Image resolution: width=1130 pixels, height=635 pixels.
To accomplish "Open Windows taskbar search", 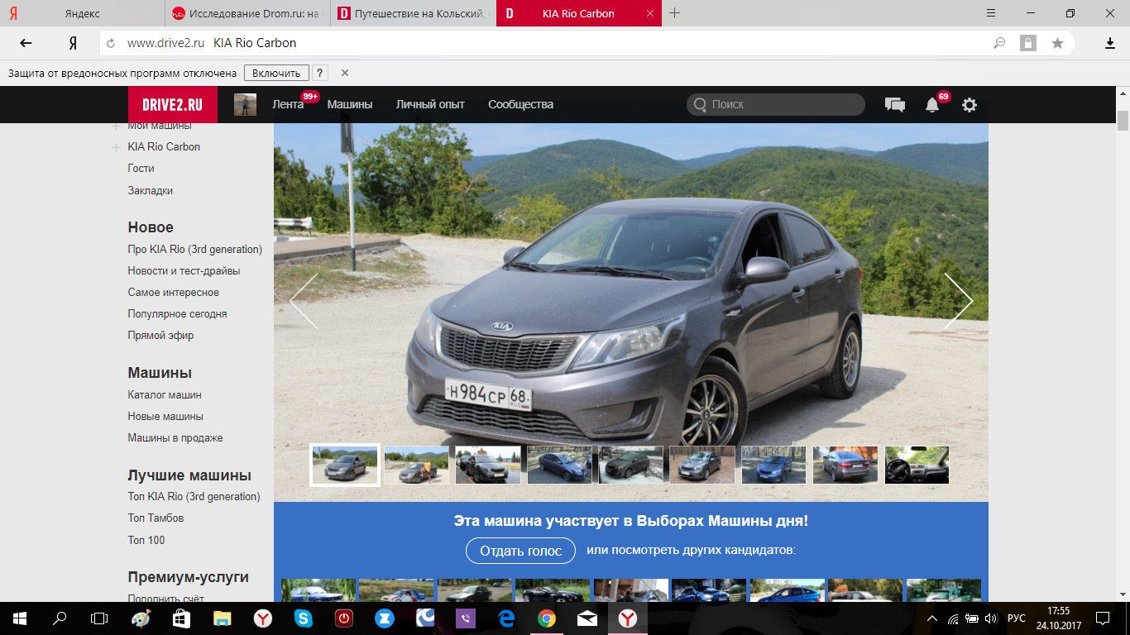I will point(60,618).
